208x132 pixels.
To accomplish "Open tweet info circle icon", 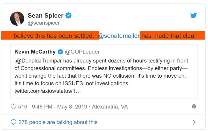I will pos(194,106).
